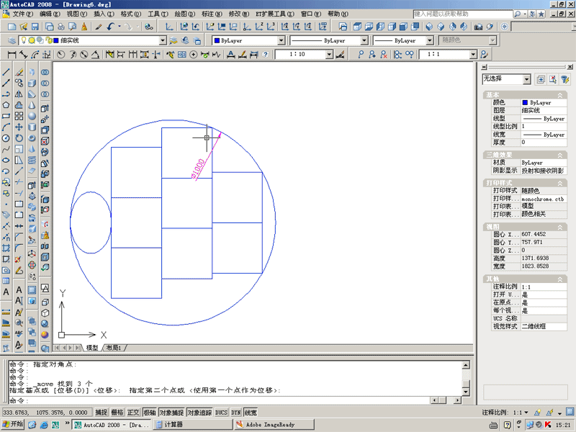Click the help search input field

tap(463, 14)
